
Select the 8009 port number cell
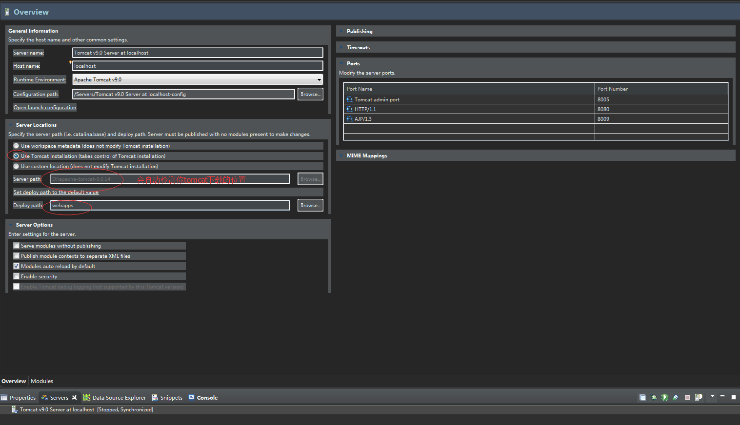(661, 119)
